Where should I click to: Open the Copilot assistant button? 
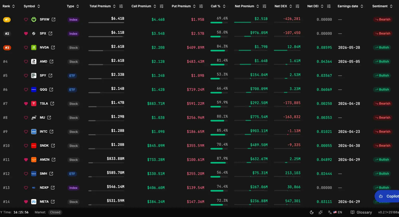(x=387, y=196)
